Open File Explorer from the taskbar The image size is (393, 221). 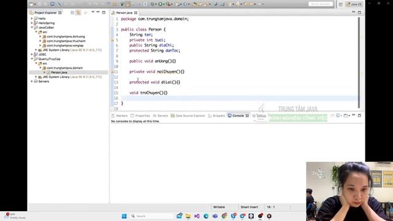click(188, 216)
